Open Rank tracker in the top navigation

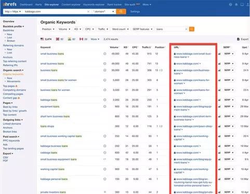click(114, 5)
